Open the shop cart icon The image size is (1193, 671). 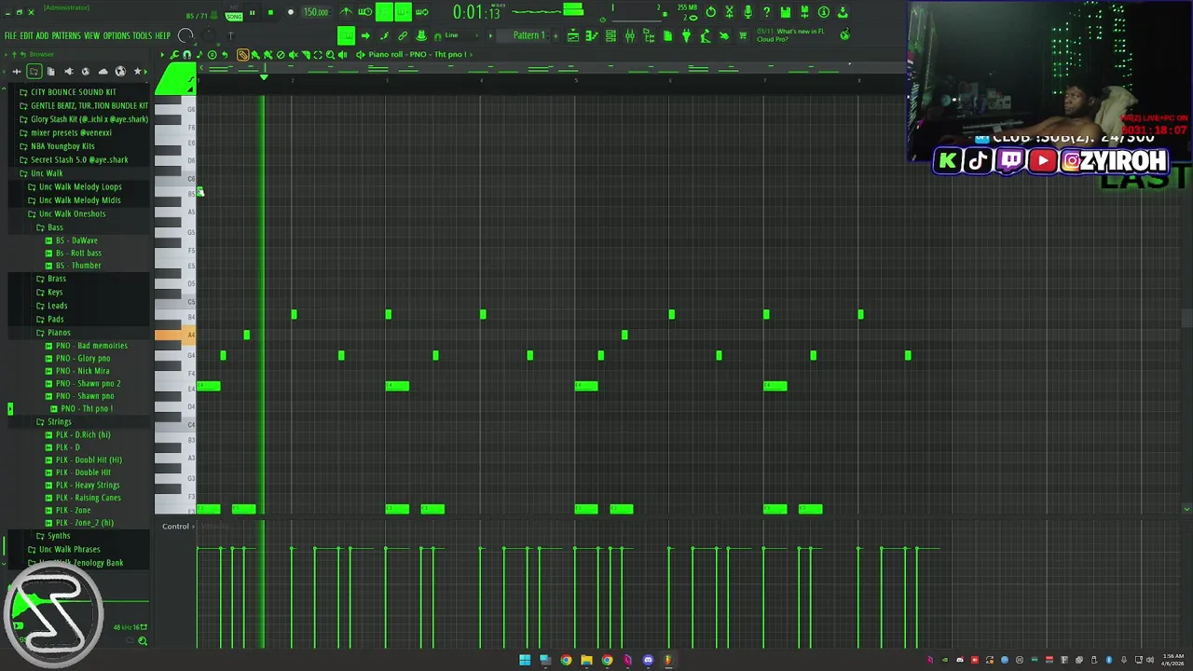pos(743,35)
